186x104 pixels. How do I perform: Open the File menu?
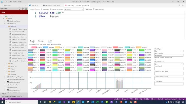(x=6, y=2)
